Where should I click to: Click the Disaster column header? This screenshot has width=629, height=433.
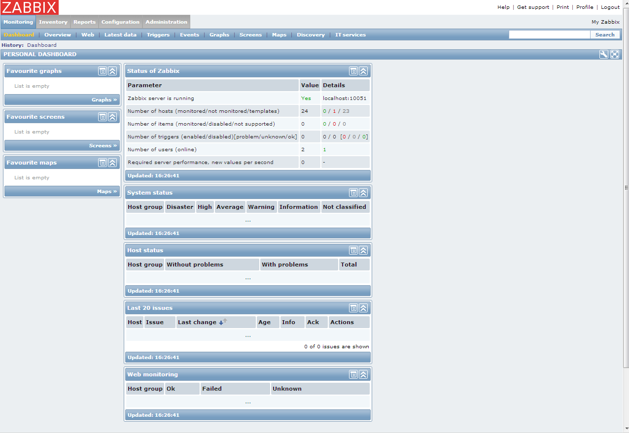[180, 207]
